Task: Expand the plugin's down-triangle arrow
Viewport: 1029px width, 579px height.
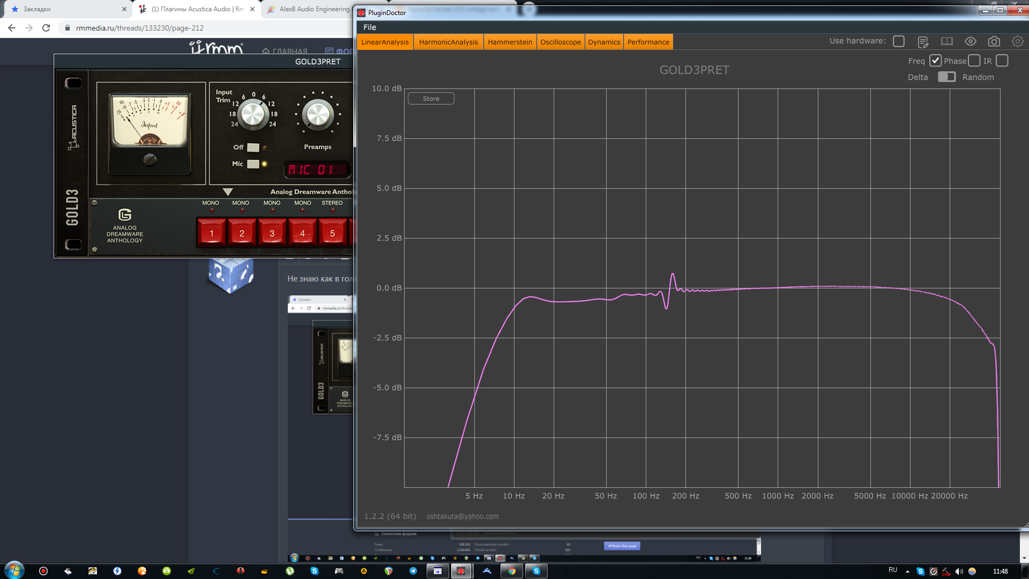Action: point(228,192)
